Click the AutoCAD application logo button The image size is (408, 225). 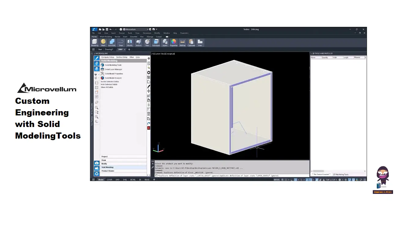[x=94, y=29]
